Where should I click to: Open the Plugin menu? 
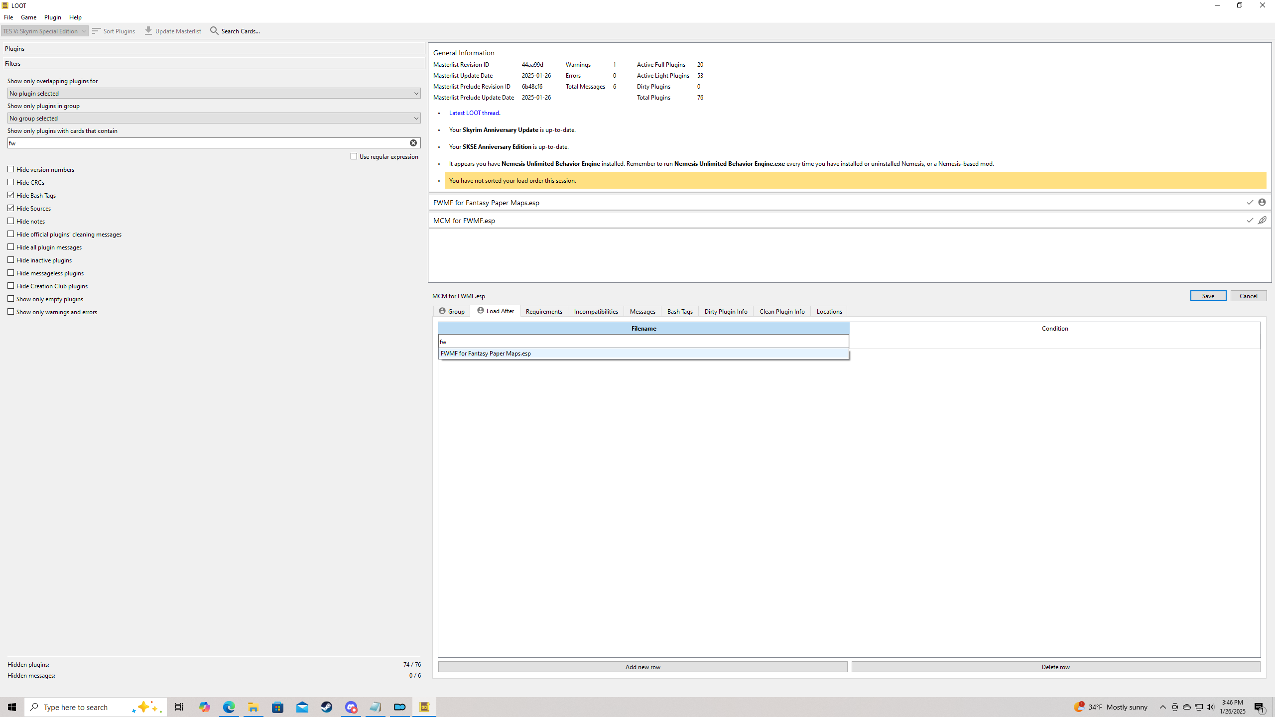coord(52,17)
